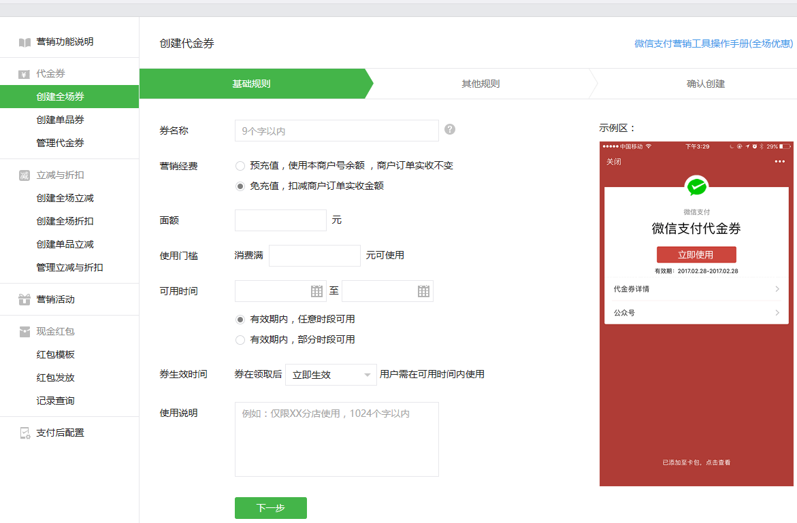Click 已添加至卡包，点击查看 in the preview

(x=696, y=462)
